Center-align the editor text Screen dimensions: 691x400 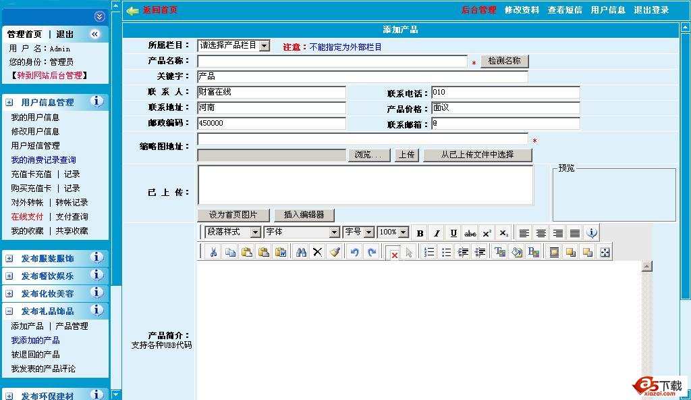point(541,233)
